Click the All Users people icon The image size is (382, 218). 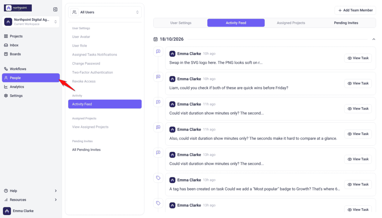click(74, 12)
